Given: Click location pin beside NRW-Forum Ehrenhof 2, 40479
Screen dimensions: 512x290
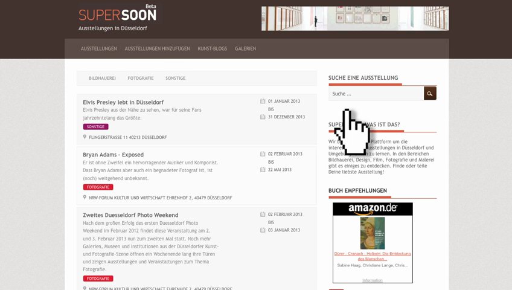Looking at the screenshot, I should click(85, 198).
